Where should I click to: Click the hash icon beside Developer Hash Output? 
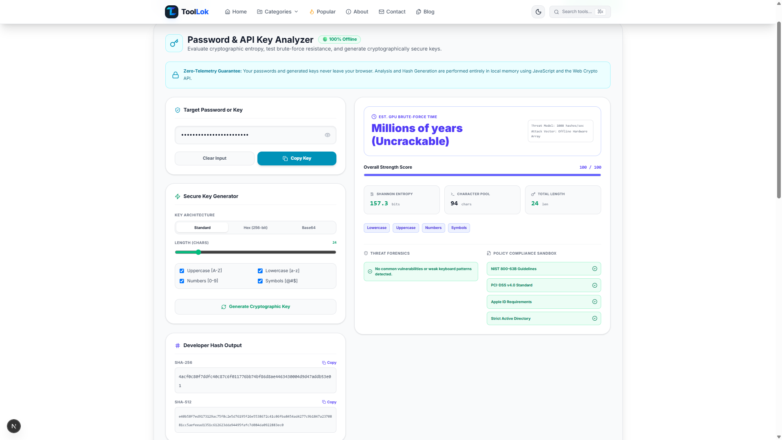[178, 345]
